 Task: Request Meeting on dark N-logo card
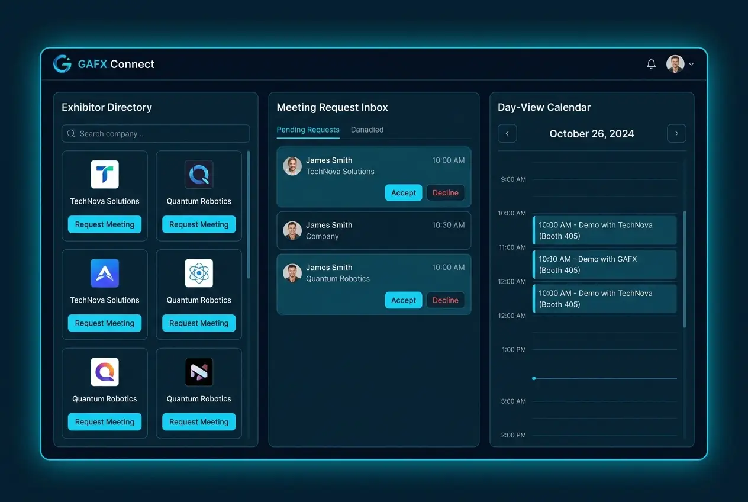tap(199, 422)
